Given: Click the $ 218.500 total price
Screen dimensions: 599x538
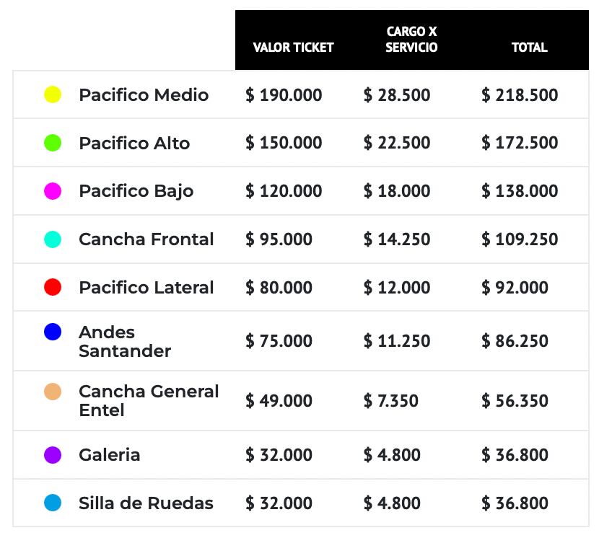Looking at the screenshot, I should pyautogui.click(x=520, y=95).
